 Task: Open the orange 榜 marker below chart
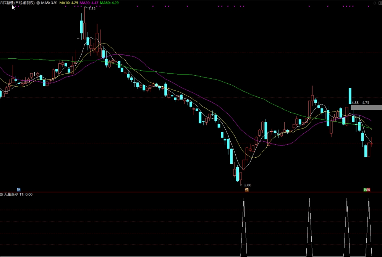(246, 189)
